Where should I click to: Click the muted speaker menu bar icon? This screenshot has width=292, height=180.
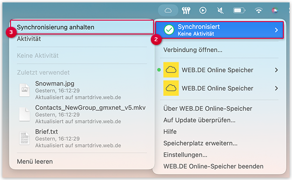pyautogui.click(x=221, y=11)
